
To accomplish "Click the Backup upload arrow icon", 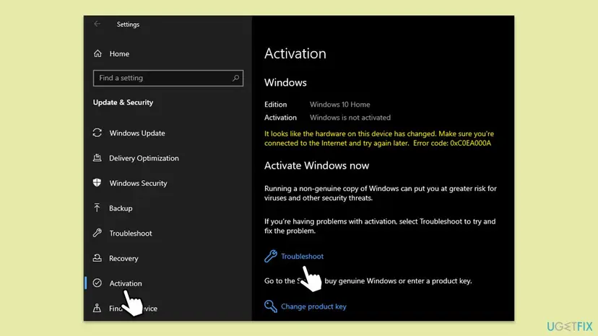I will tap(97, 208).
